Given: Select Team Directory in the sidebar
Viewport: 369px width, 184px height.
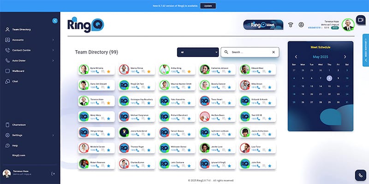Looking at the screenshot, I should pyautogui.click(x=21, y=29).
